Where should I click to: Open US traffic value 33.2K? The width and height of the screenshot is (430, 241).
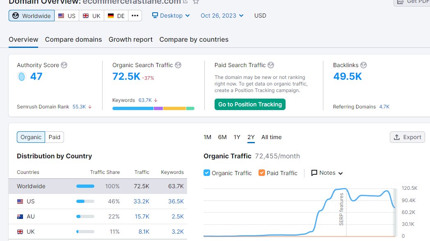(x=141, y=201)
